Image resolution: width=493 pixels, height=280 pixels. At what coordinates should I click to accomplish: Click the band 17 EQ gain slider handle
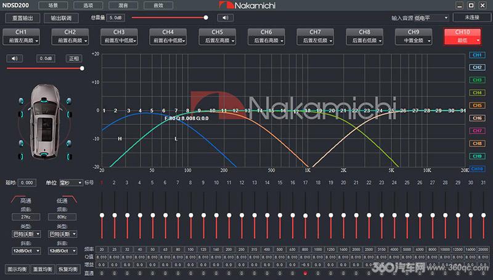point(305,215)
